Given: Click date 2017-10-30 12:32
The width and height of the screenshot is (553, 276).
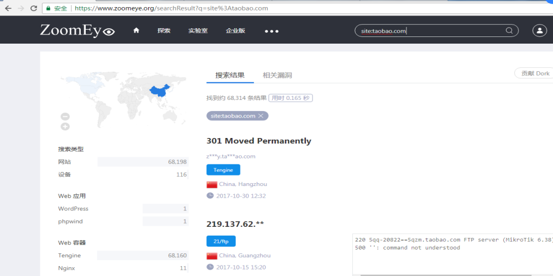Looking at the screenshot, I should [241, 196].
